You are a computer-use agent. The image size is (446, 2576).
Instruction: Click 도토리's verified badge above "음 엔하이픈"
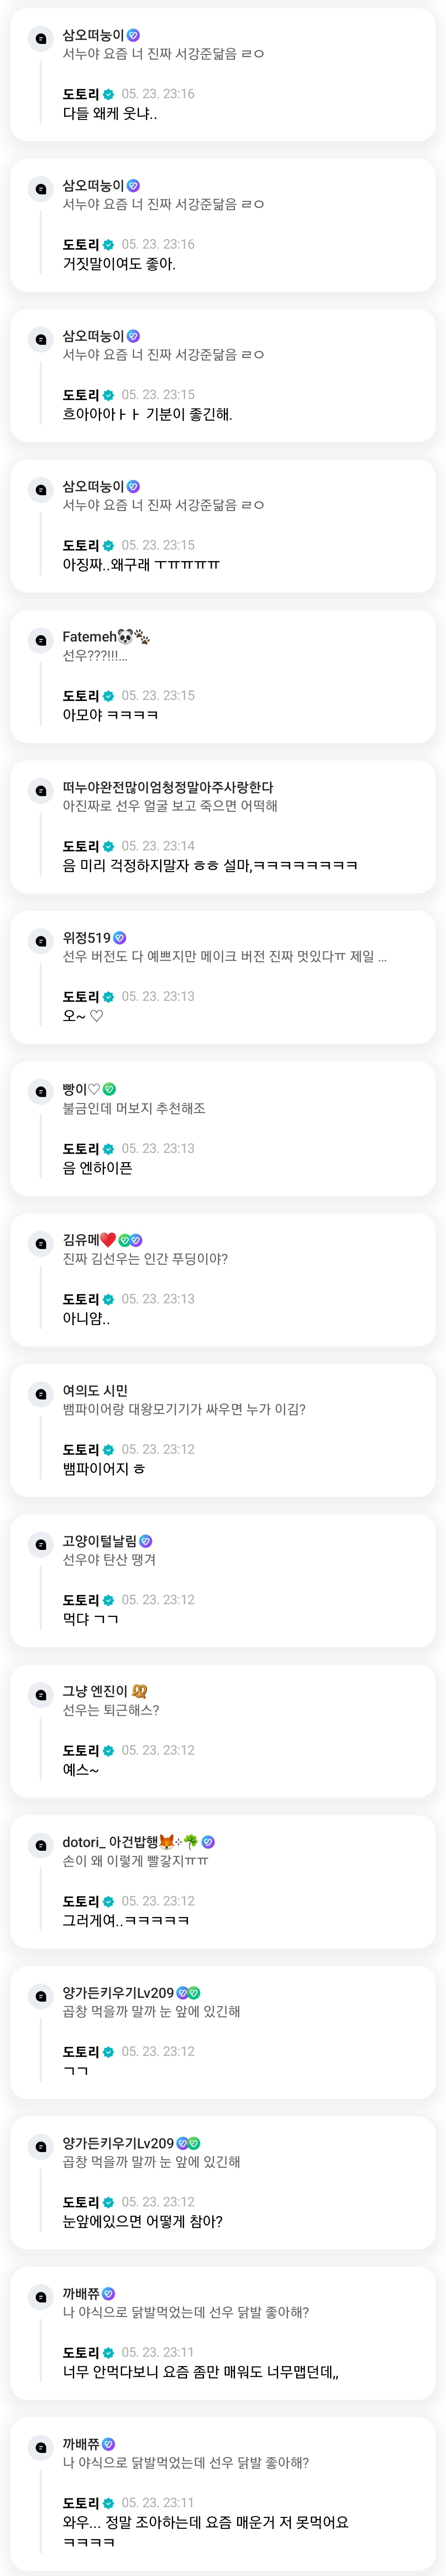coord(109,1149)
